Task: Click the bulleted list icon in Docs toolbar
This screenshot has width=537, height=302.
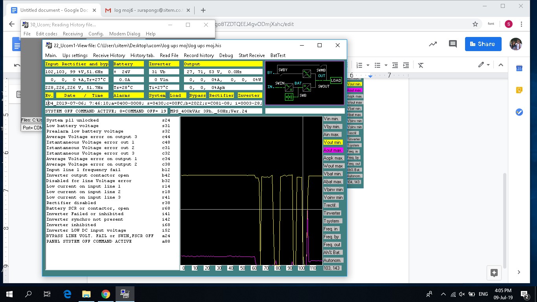Action: 377,65
